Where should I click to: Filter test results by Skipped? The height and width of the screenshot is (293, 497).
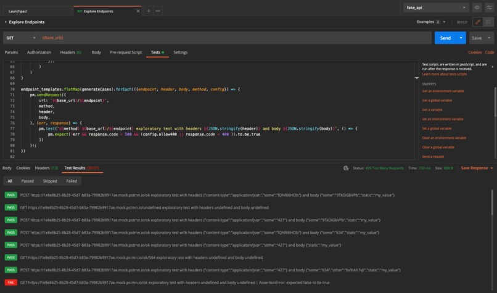pyautogui.click(x=50, y=181)
